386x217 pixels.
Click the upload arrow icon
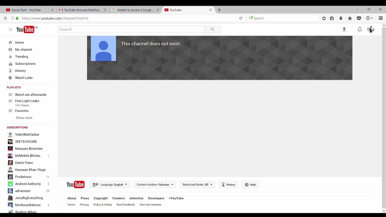tap(344, 29)
